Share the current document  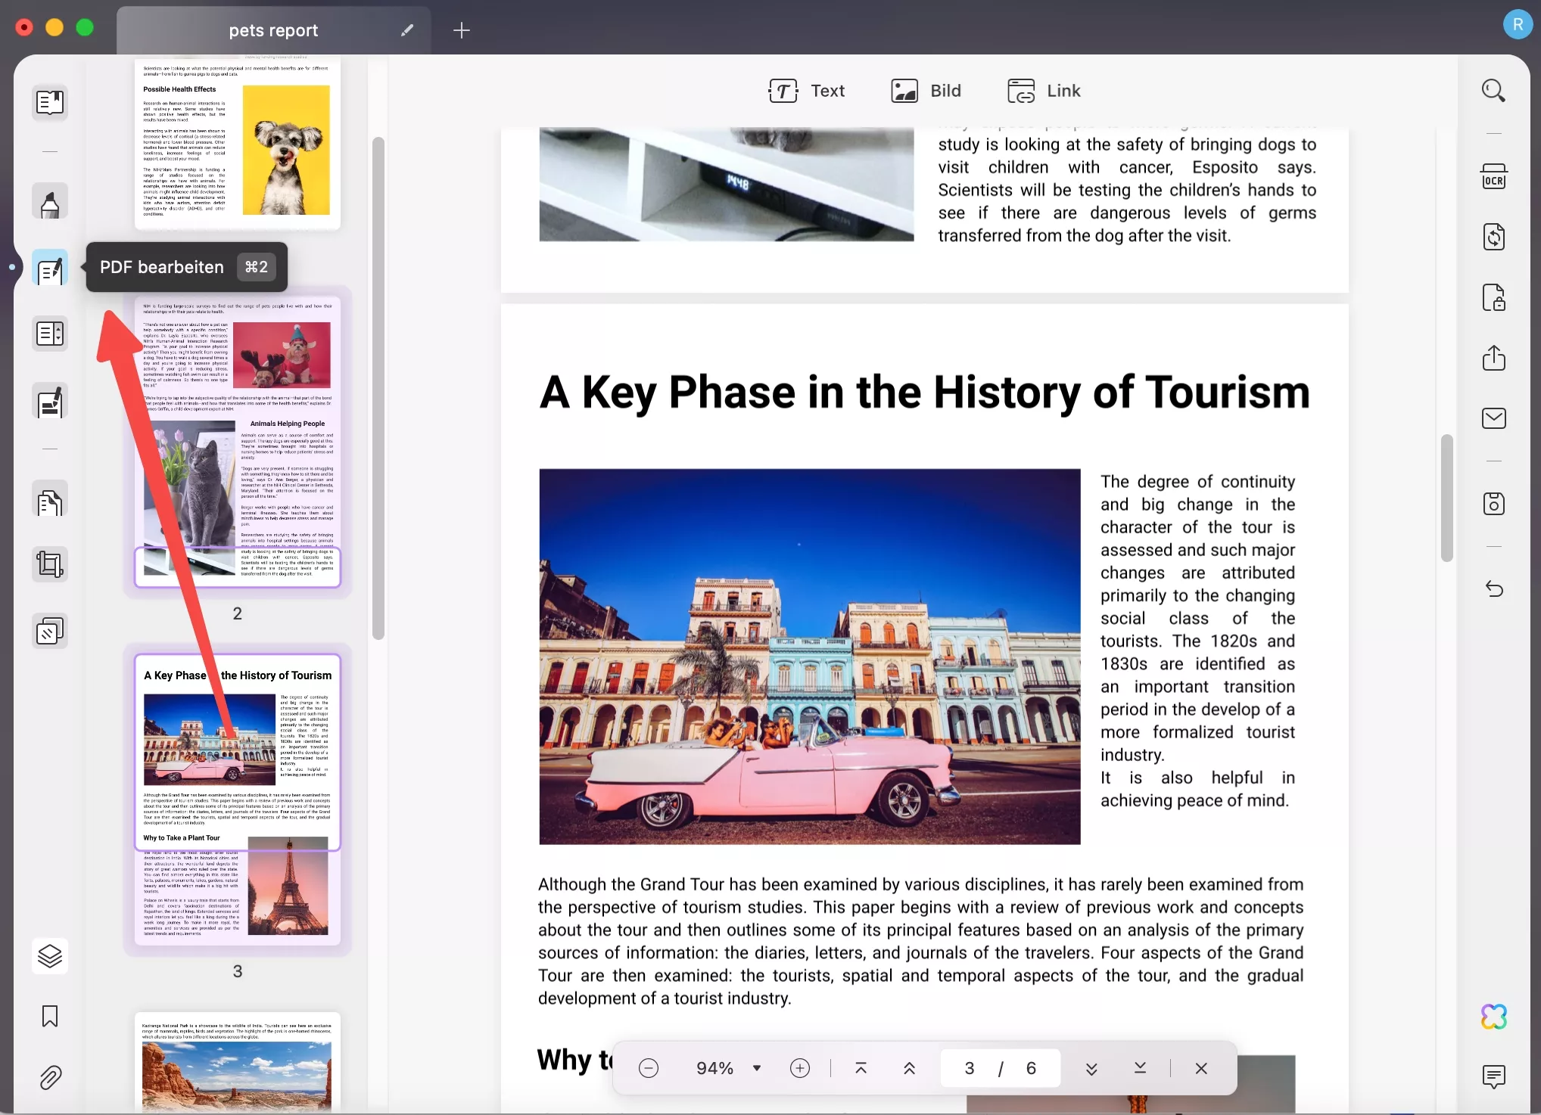click(1495, 357)
